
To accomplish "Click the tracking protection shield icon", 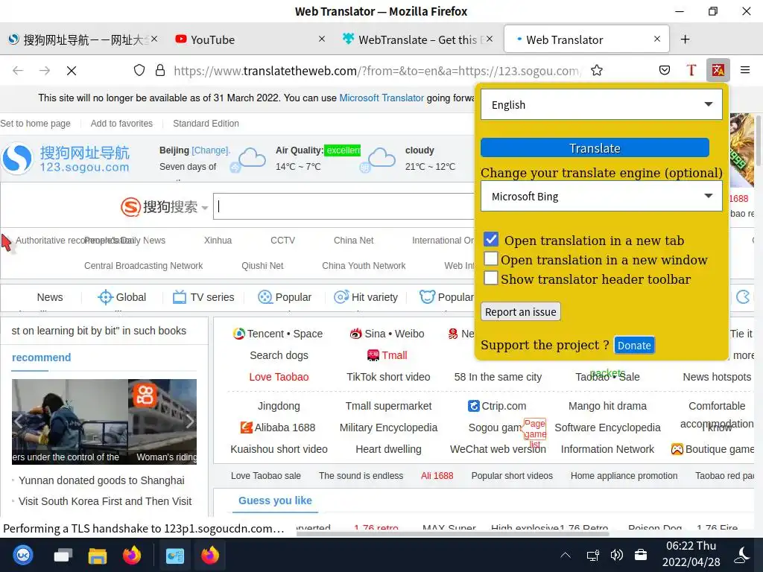I will [x=139, y=71].
